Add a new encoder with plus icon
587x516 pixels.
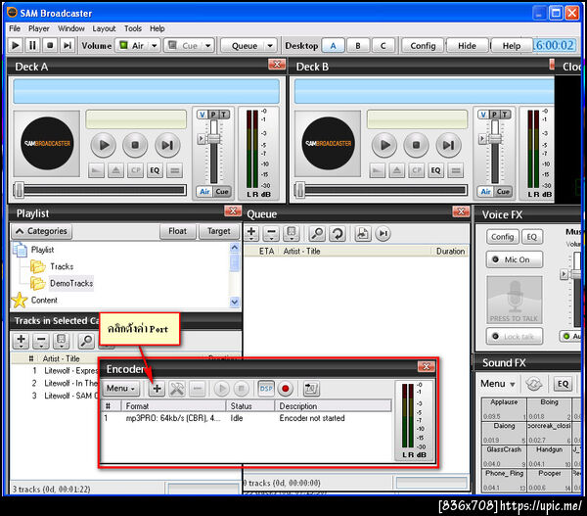[x=158, y=389]
